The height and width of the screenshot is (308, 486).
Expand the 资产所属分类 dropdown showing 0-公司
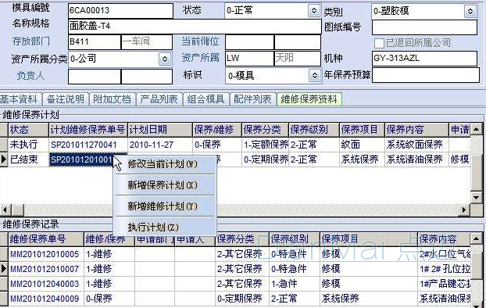coord(165,59)
